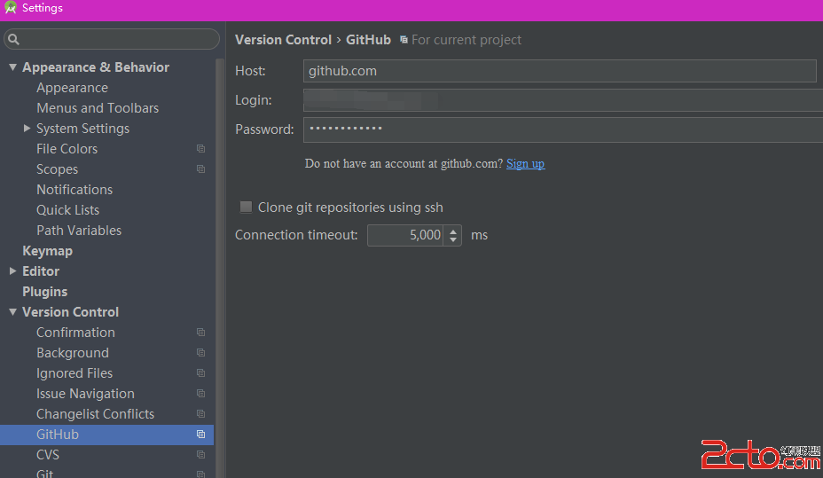
Task: Open the Appearance settings page
Action: pos(73,88)
